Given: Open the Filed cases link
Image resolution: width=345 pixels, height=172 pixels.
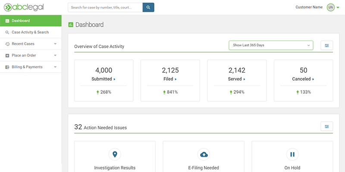Looking at the screenshot, I should pyautogui.click(x=170, y=79).
